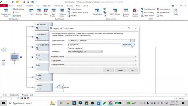Open the ribbon help icon
Screen dimensions: 188x106
pos(173,6)
